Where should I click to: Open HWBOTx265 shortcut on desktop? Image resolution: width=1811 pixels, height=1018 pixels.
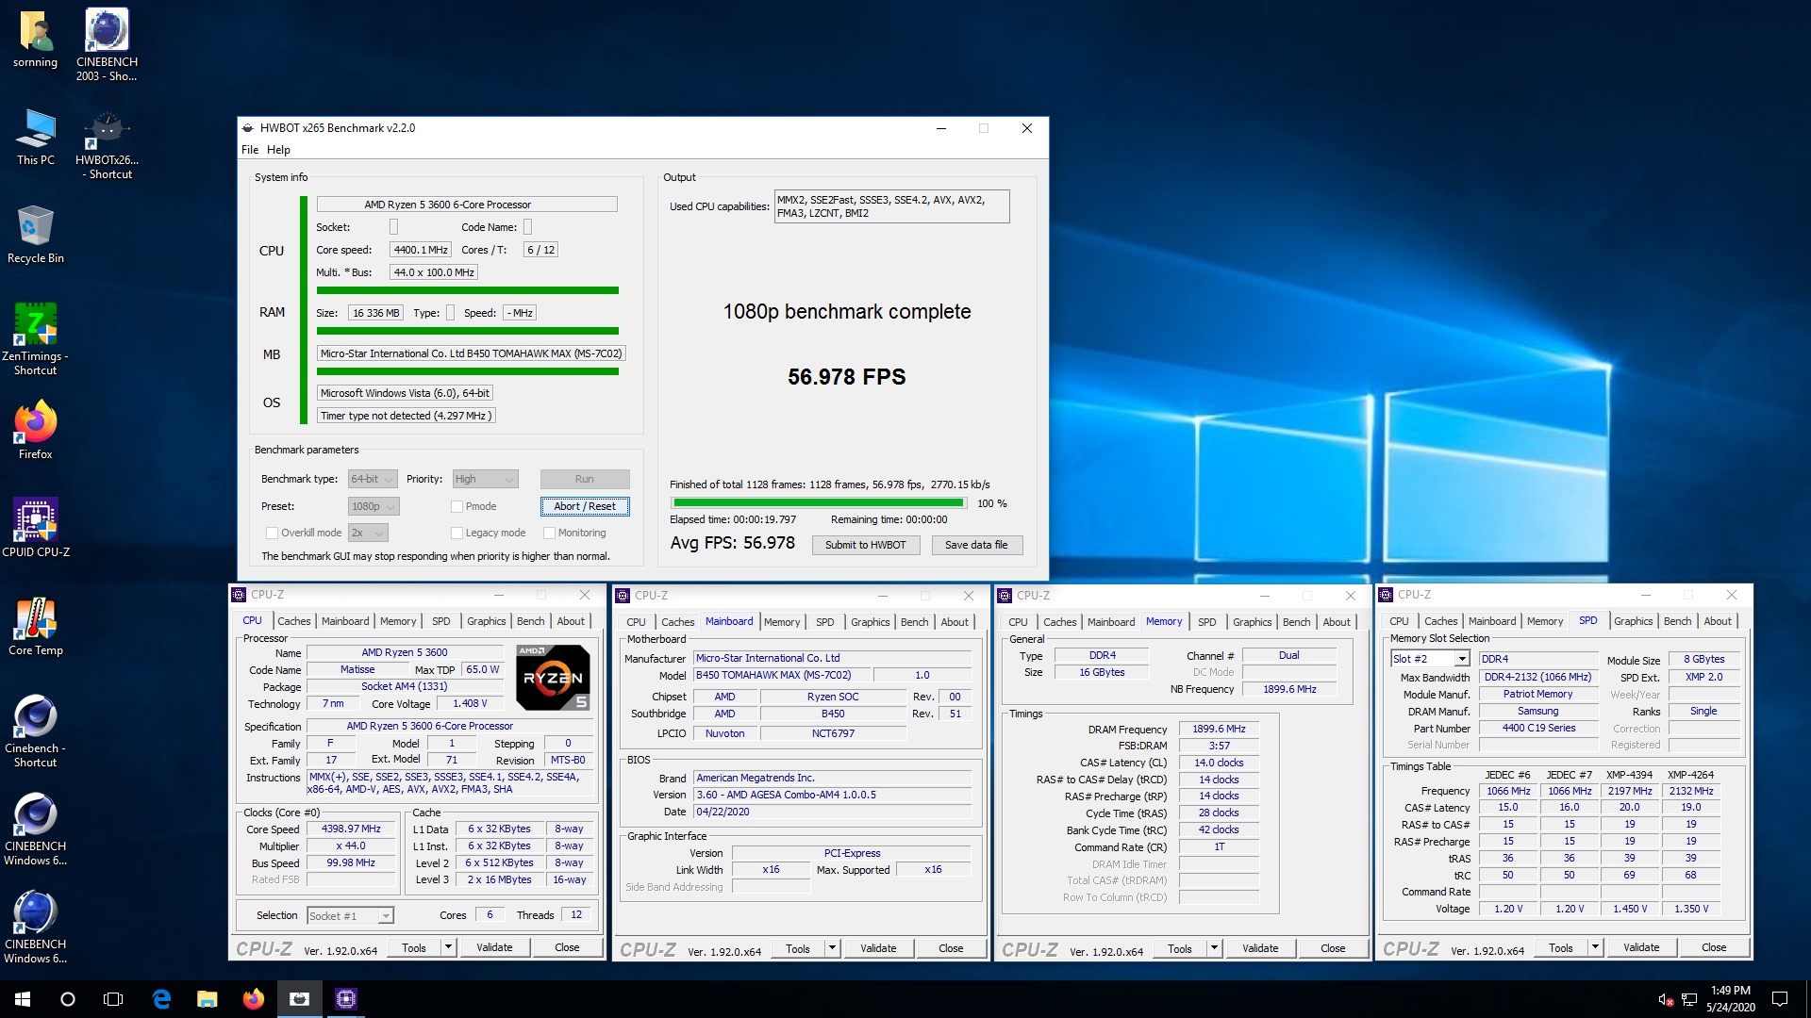click(107, 144)
